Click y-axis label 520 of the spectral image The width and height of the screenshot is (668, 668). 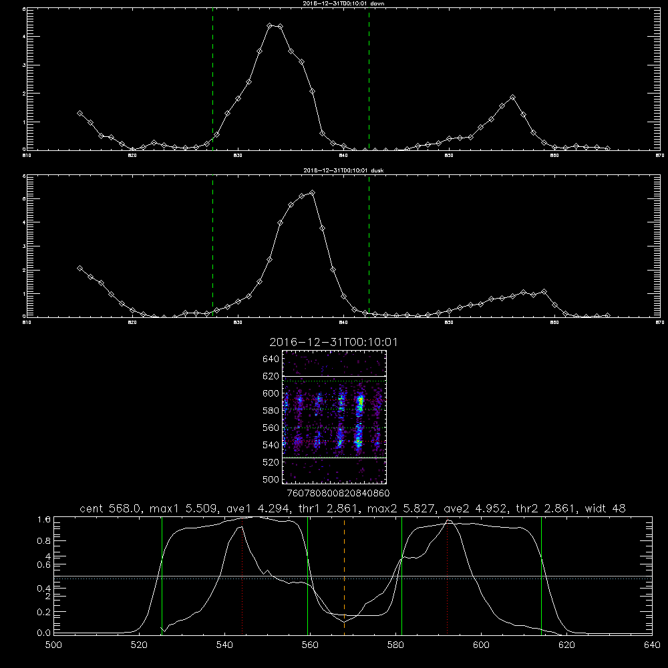point(271,462)
